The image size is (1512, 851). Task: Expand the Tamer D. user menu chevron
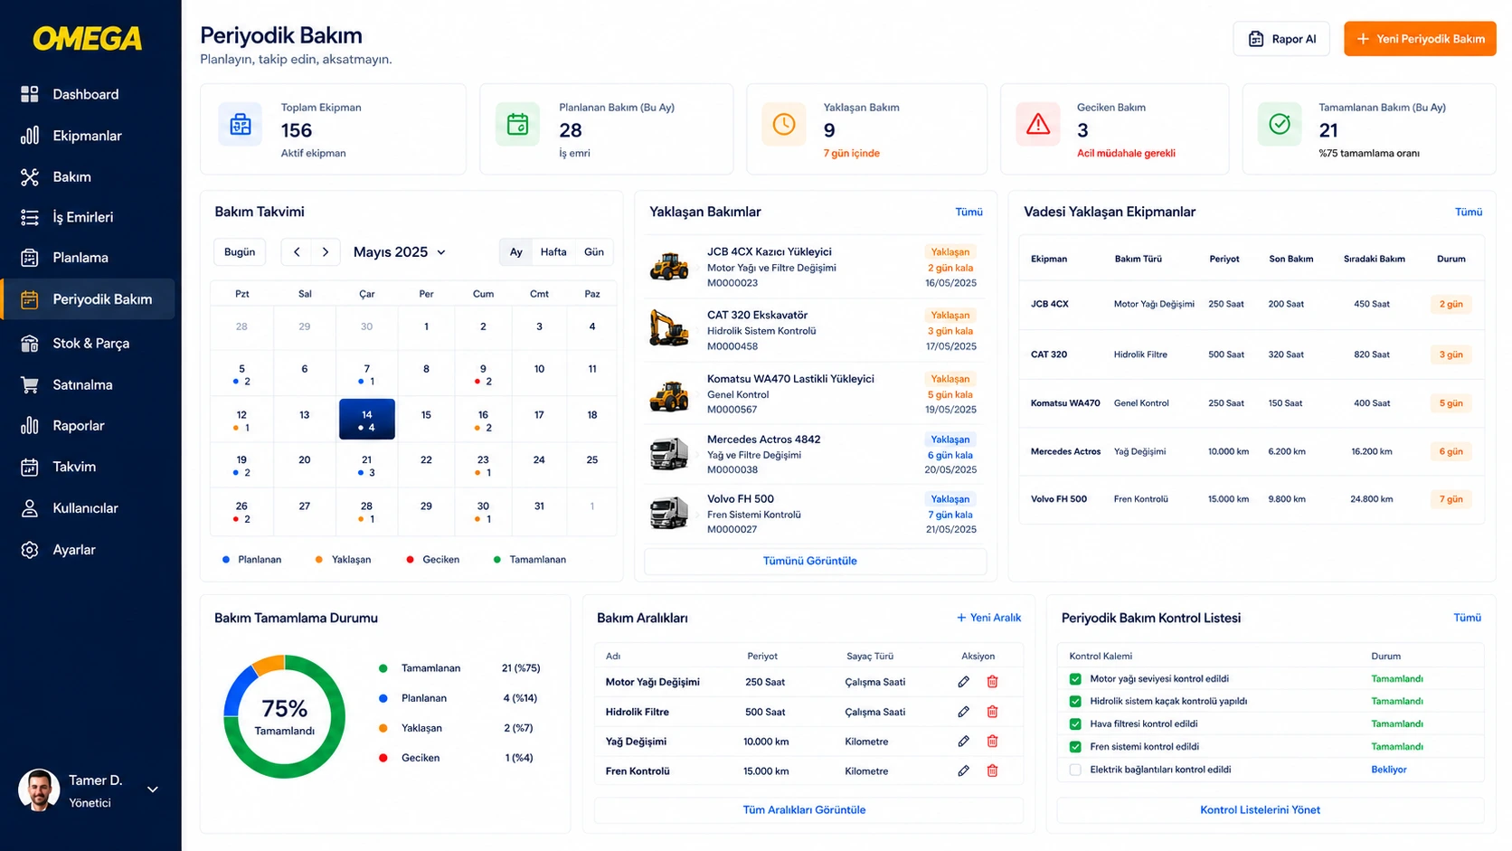(x=153, y=790)
